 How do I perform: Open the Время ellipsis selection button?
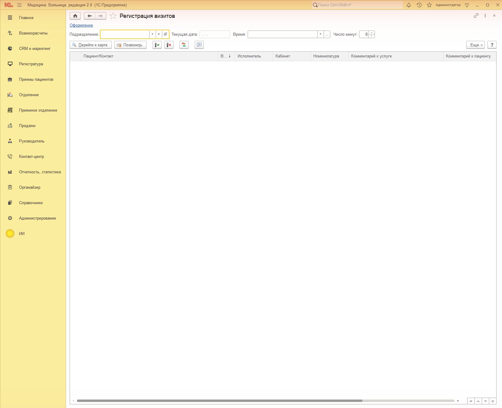[327, 34]
